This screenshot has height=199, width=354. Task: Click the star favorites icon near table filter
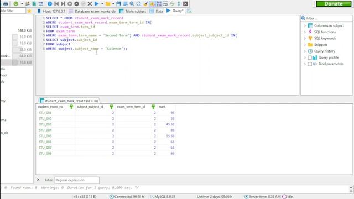pyautogui.click(x=29, y=11)
